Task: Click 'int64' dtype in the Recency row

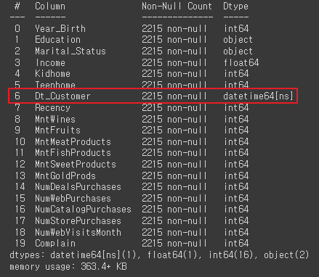Action: pyautogui.click(x=236, y=107)
